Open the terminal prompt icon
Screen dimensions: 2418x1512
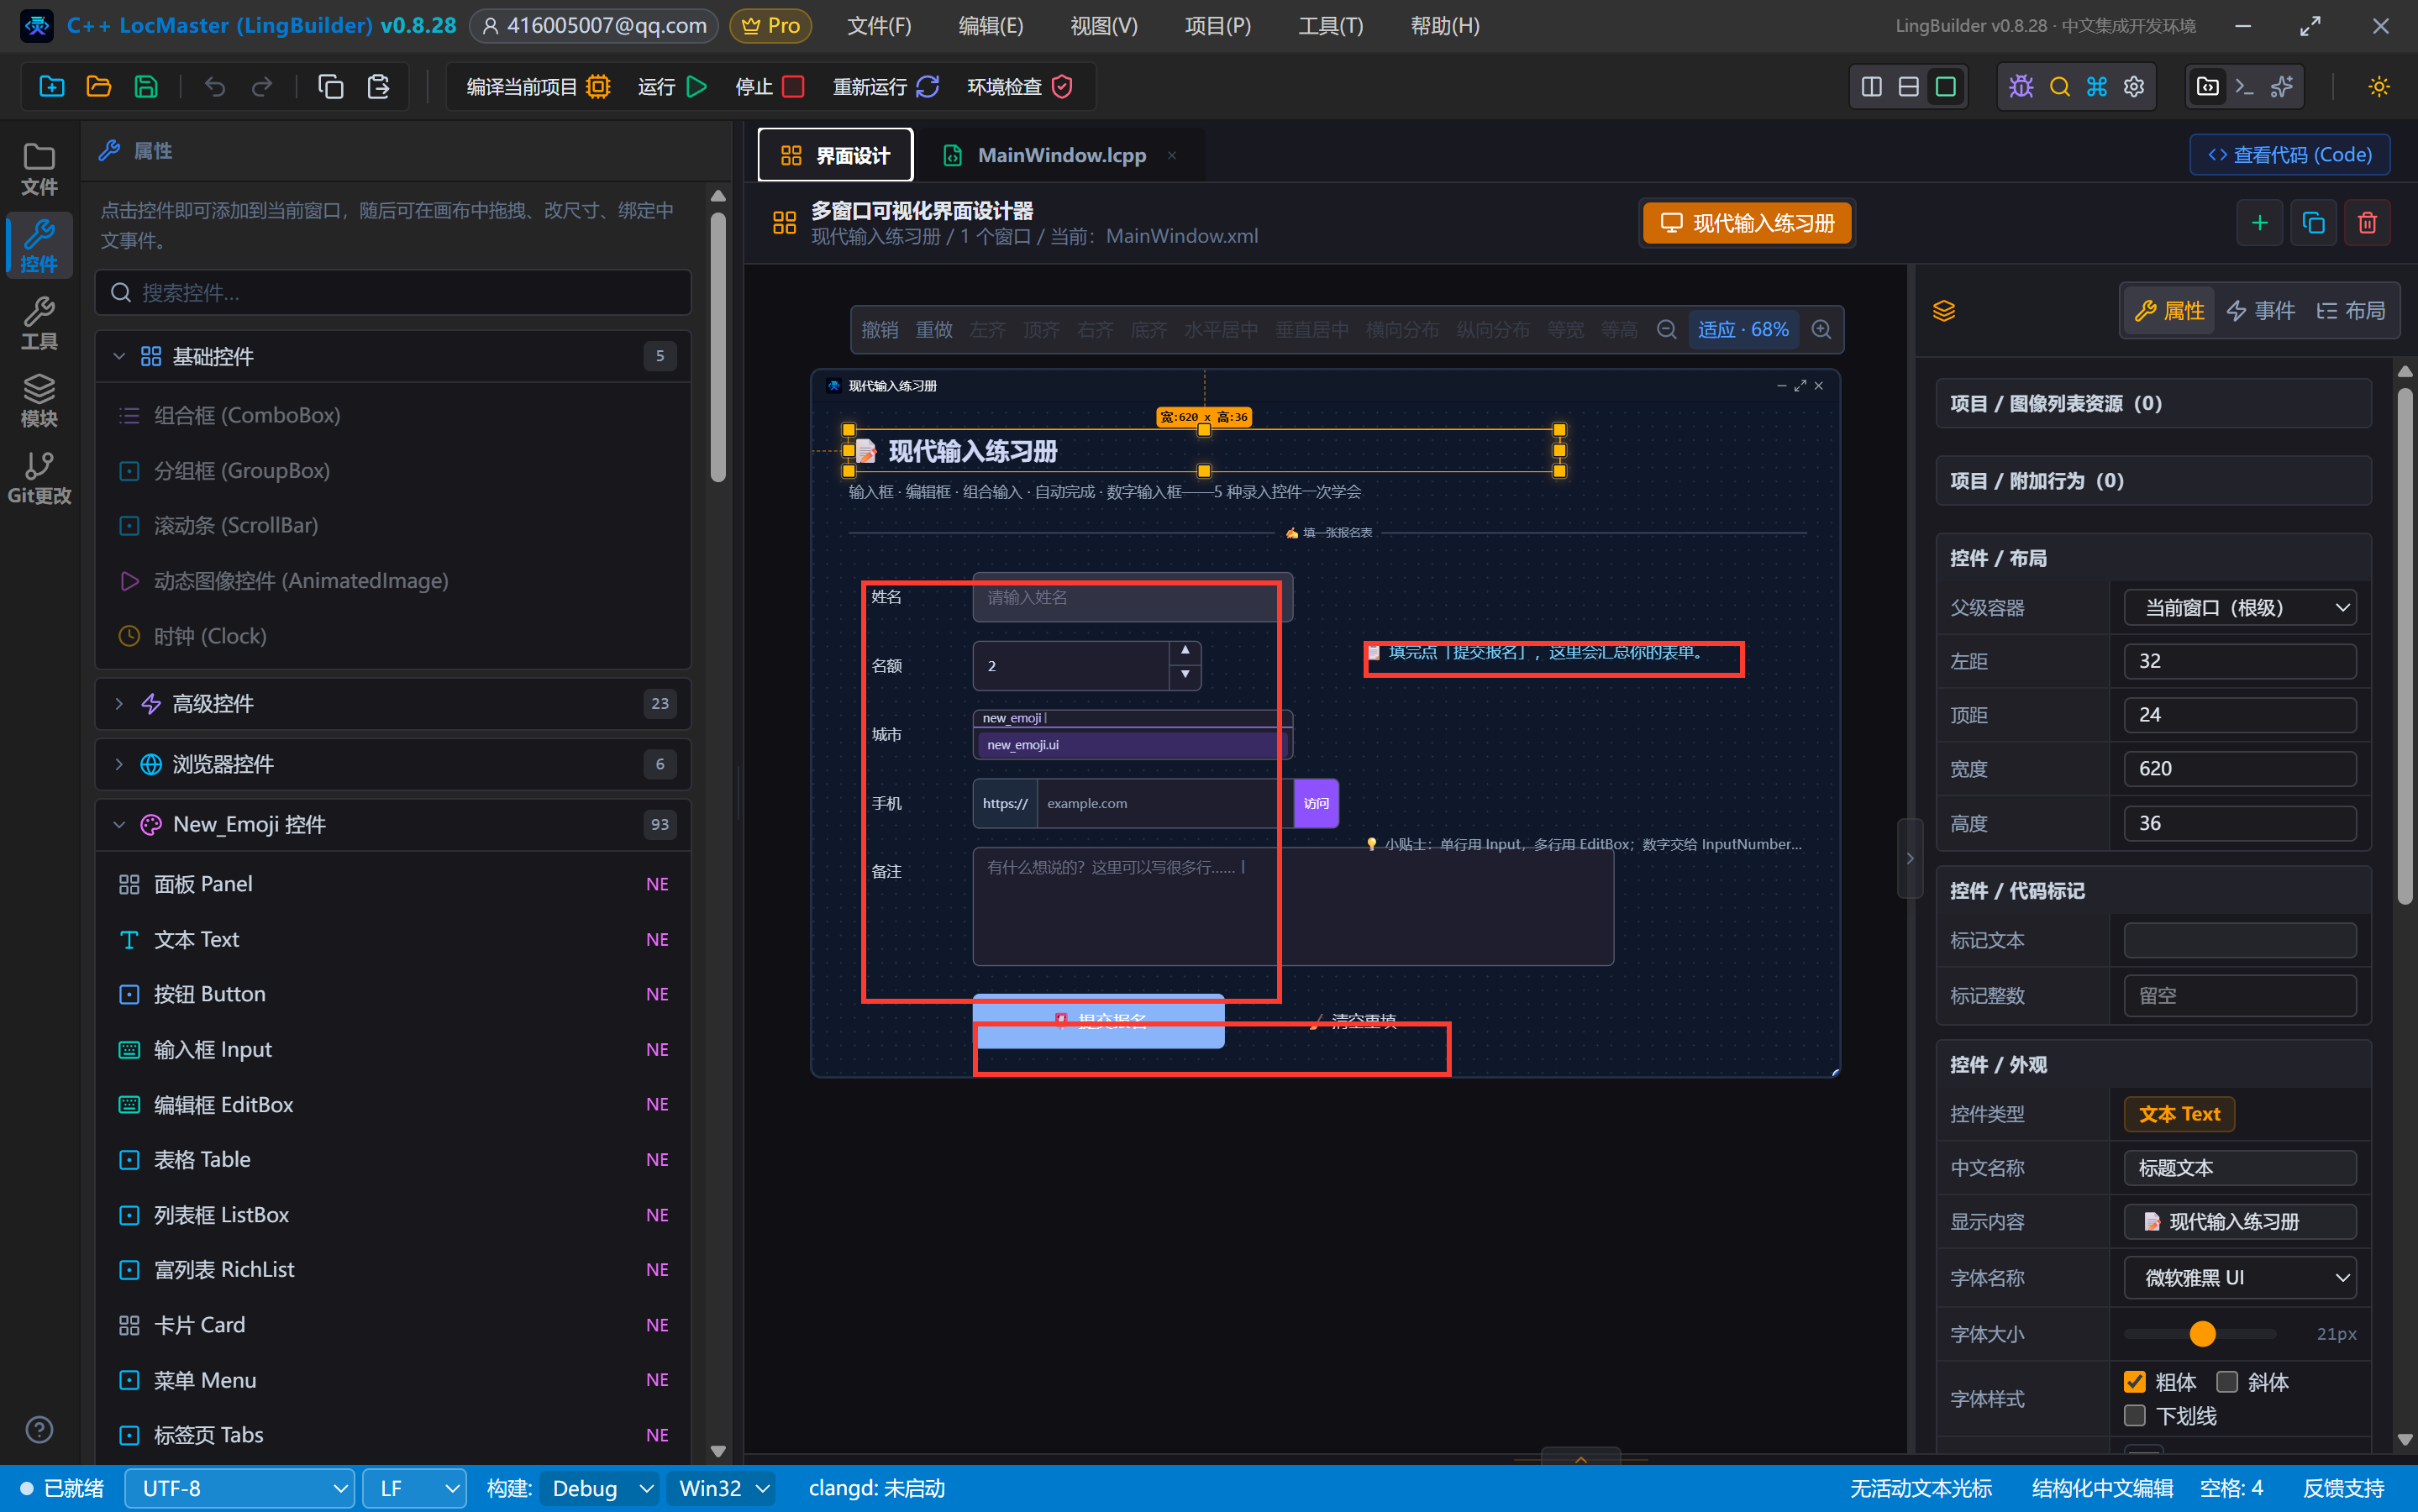tap(2244, 87)
